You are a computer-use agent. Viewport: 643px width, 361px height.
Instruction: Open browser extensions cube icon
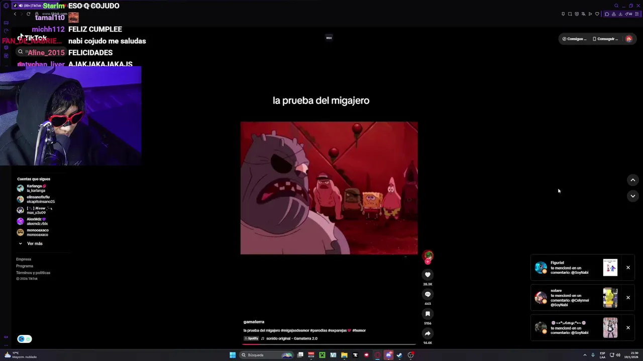[x=607, y=14]
